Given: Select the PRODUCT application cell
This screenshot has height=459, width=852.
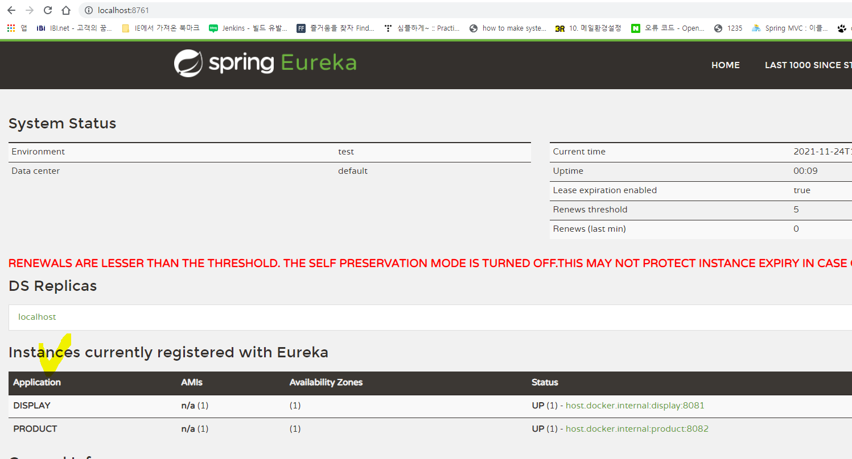Looking at the screenshot, I should 35,429.
